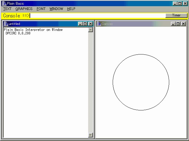The image size is (189, 141).
Task: Minimize the Canvas window
Action: click(173, 24)
